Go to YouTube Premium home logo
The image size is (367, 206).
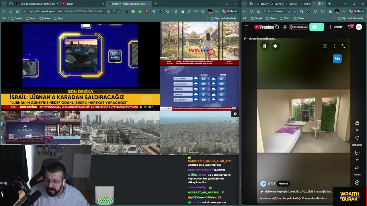pyautogui.click(x=264, y=27)
